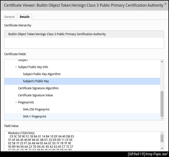Click Field Value scrollbar thumb
The height and width of the screenshot is (157, 169).
[162, 138]
